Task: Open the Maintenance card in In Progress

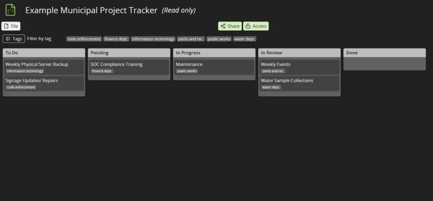Action: pyautogui.click(x=214, y=67)
